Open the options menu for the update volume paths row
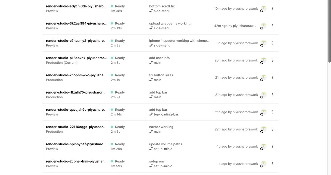The width and height of the screenshot is (331, 175). point(273,146)
